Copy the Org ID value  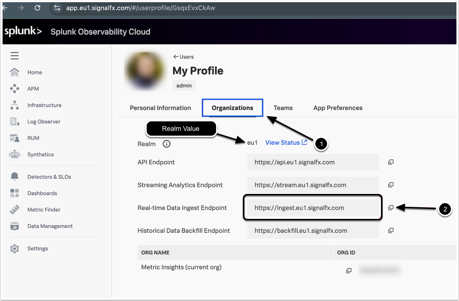[x=349, y=271]
